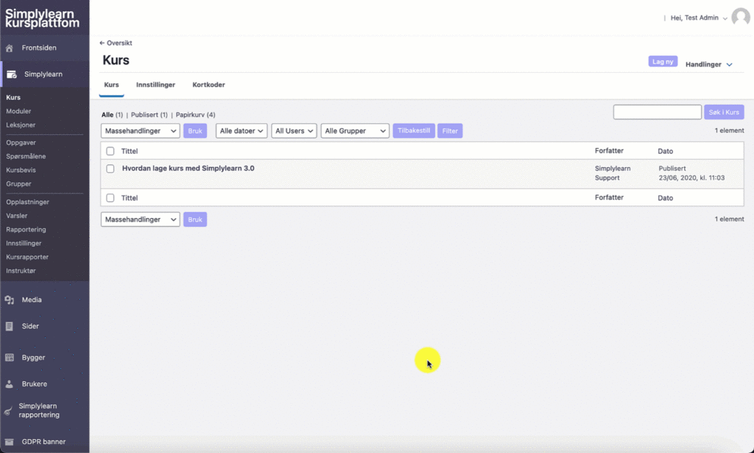Open the Brukere users icon
Screen dimensions: 754x453
(10, 384)
